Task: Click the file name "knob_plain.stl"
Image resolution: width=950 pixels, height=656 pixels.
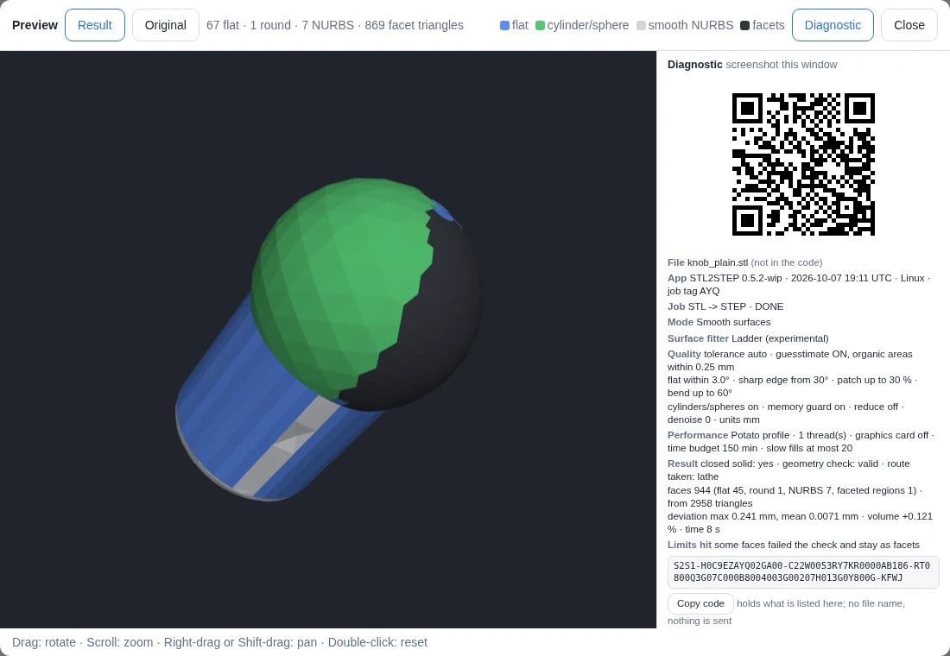Action: (718, 262)
